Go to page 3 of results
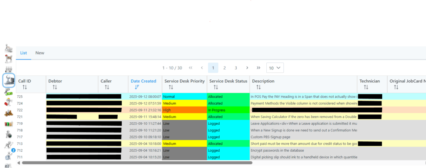 pos(235,68)
